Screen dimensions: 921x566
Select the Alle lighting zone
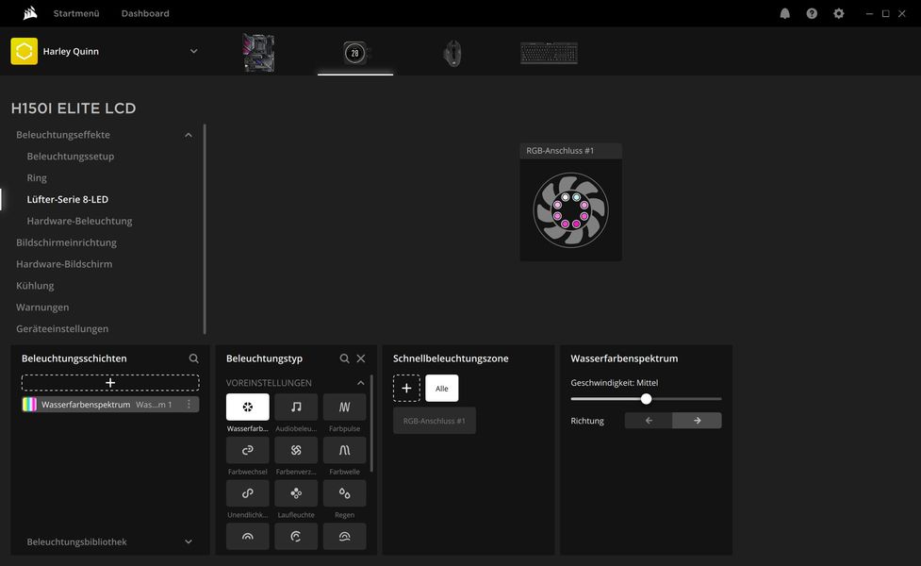pyautogui.click(x=442, y=388)
